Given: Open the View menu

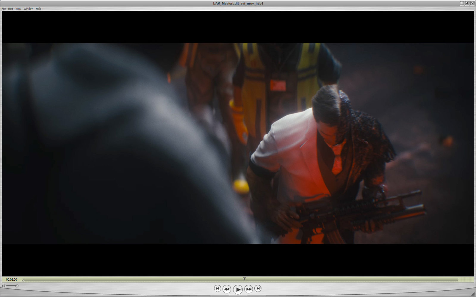Looking at the screenshot, I should pos(18,9).
